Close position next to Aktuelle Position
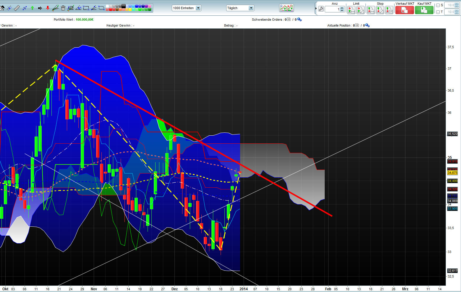This screenshot has width=461, height=292. 357,25
